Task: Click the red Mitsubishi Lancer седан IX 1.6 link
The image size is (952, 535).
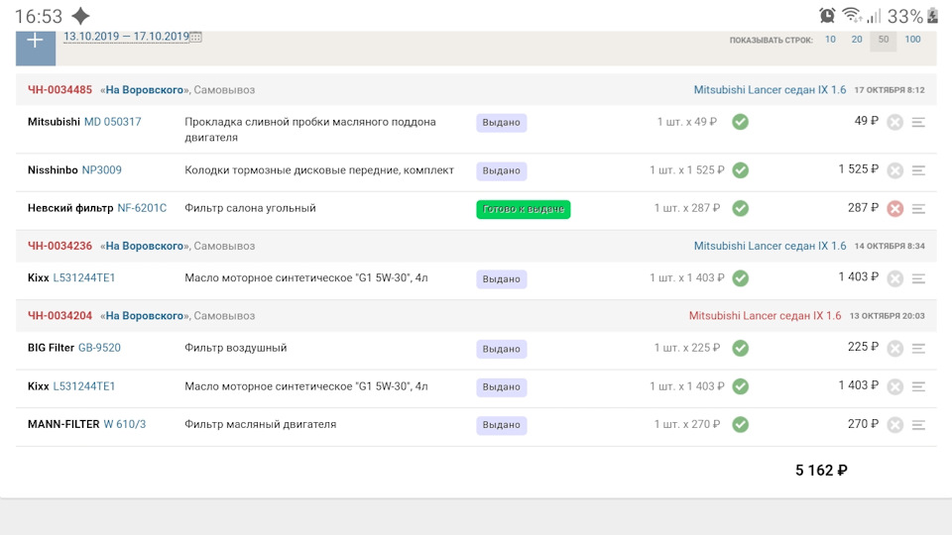Action: pyautogui.click(x=765, y=316)
